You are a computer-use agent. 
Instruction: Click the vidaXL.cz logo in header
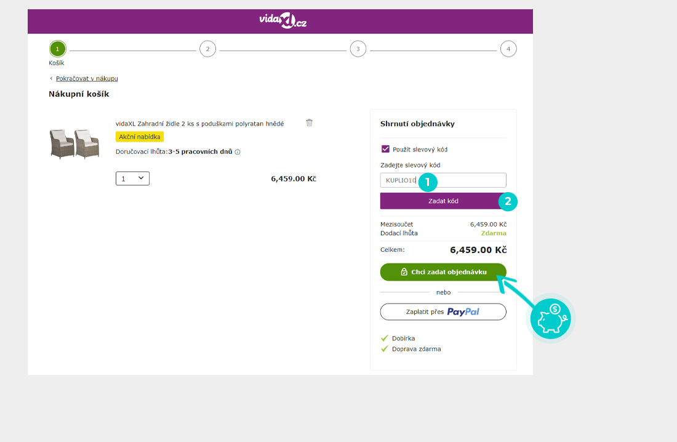(282, 21)
